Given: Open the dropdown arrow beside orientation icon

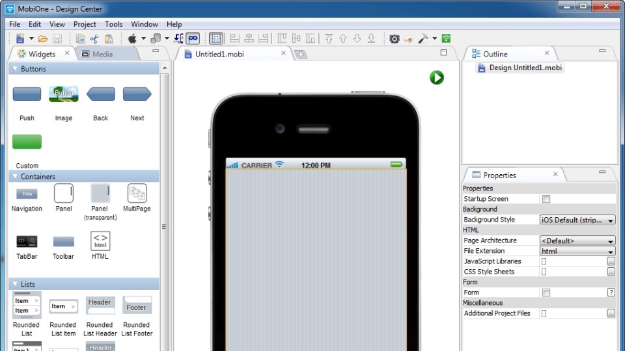Looking at the screenshot, I should [167, 38].
